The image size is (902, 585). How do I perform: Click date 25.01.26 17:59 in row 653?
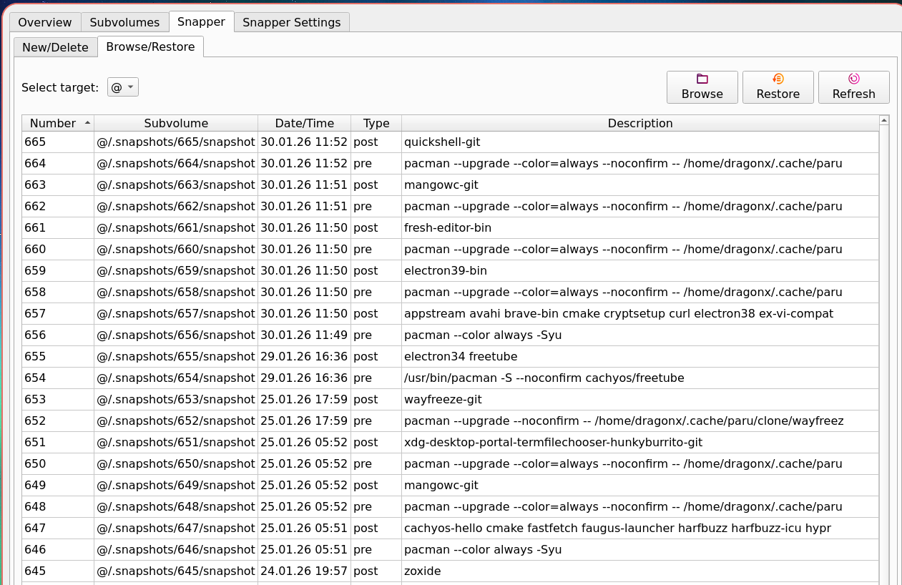point(304,399)
